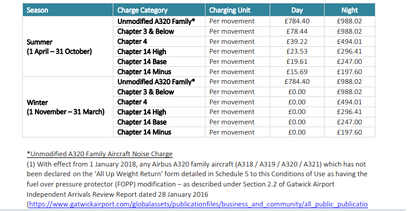Image resolution: width=411 pixels, height=211 pixels.
Task: Click the Summer Chapter 14 High row label
Action: click(x=159, y=51)
